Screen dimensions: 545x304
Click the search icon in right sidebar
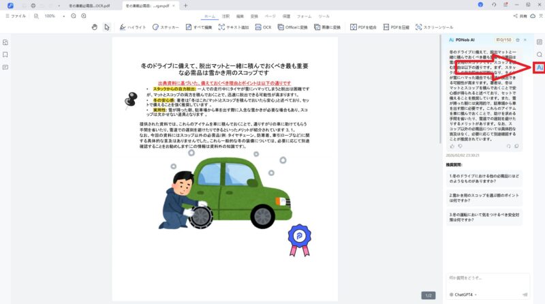point(539,55)
